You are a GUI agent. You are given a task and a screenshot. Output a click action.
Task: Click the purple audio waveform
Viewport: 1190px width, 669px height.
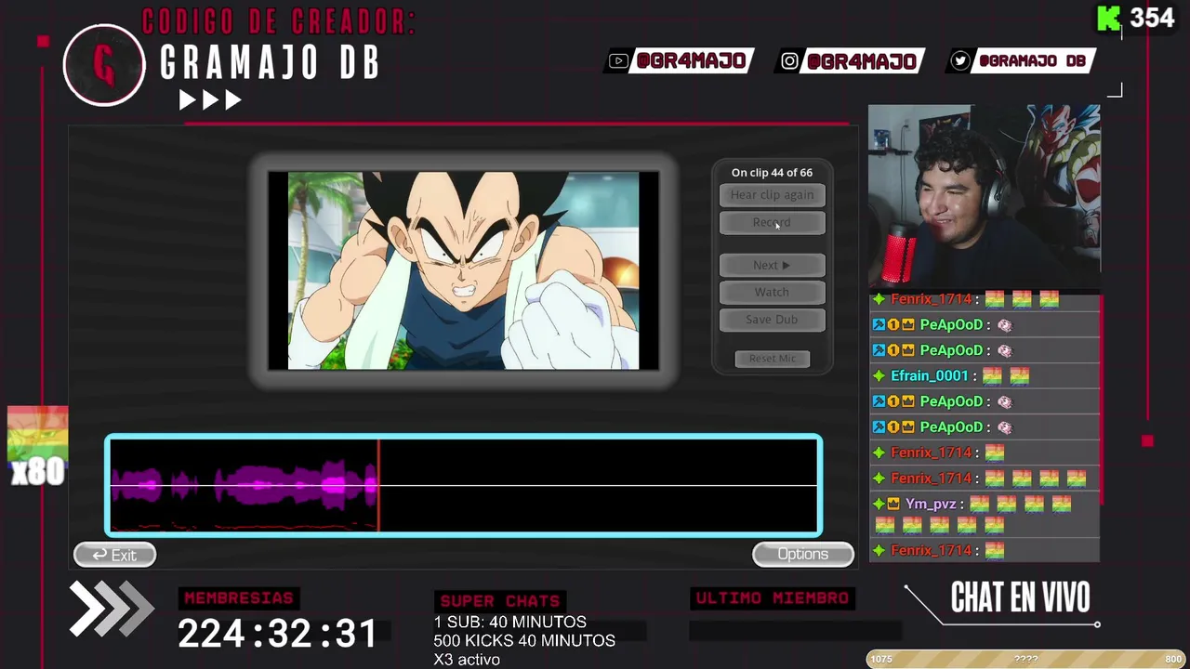(244, 486)
